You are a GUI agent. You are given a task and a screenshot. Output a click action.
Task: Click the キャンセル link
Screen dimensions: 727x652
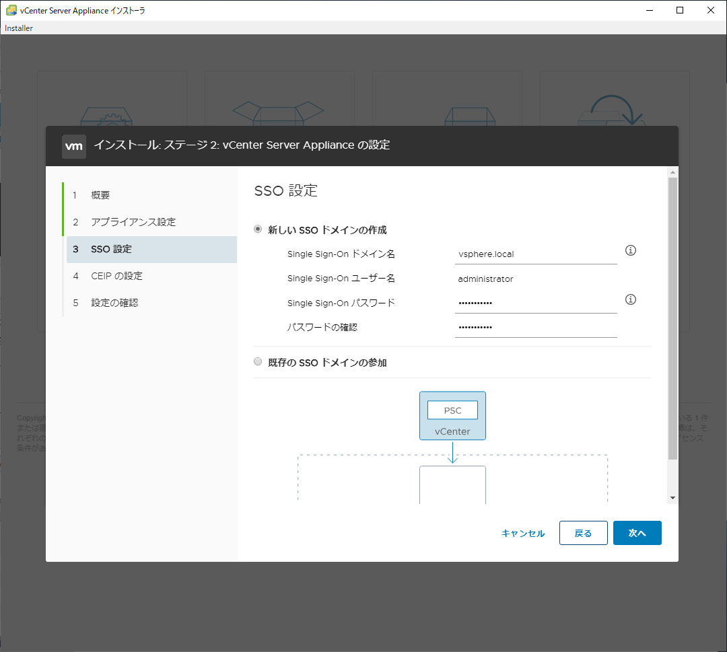coord(523,534)
